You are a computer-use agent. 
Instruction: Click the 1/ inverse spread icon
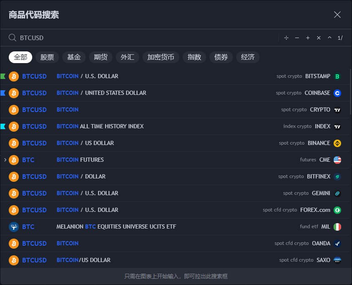[x=340, y=38]
